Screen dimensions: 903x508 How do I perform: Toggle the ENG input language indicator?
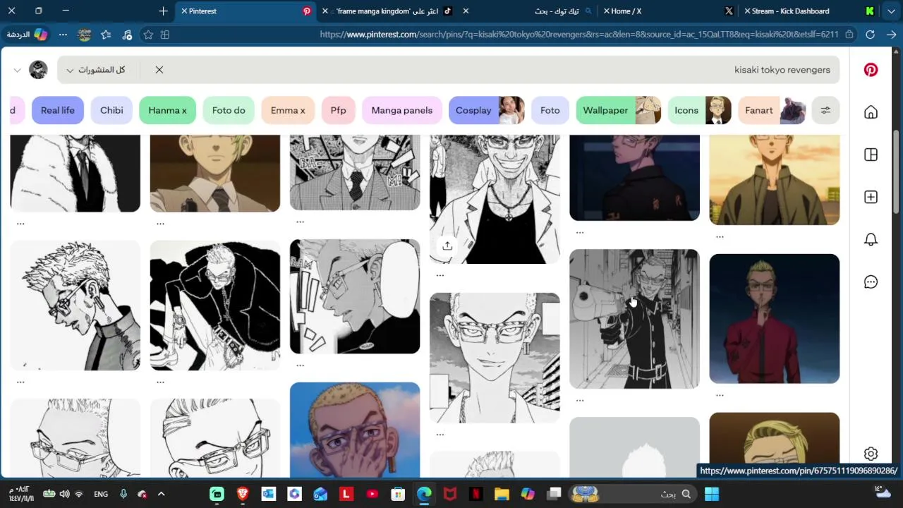click(x=101, y=494)
